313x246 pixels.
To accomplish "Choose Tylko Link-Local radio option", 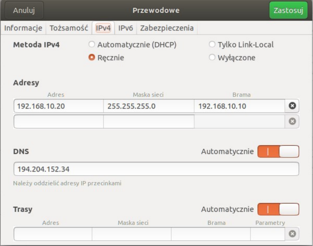I will click(212, 45).
